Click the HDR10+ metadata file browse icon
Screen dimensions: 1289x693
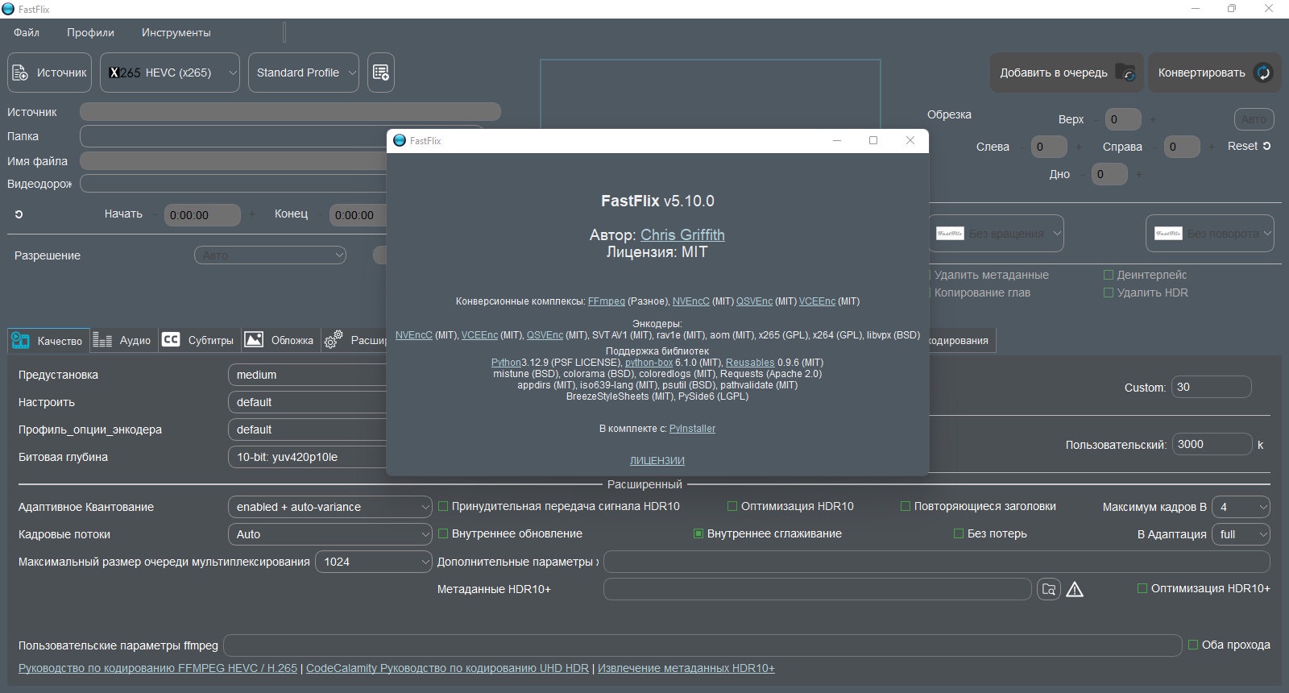click(1048, 589)
